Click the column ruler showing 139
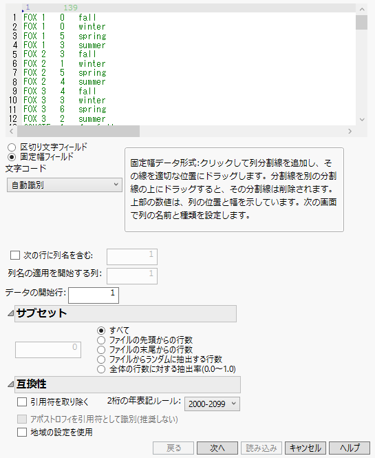The image size is (375, 458). point(71,8)
